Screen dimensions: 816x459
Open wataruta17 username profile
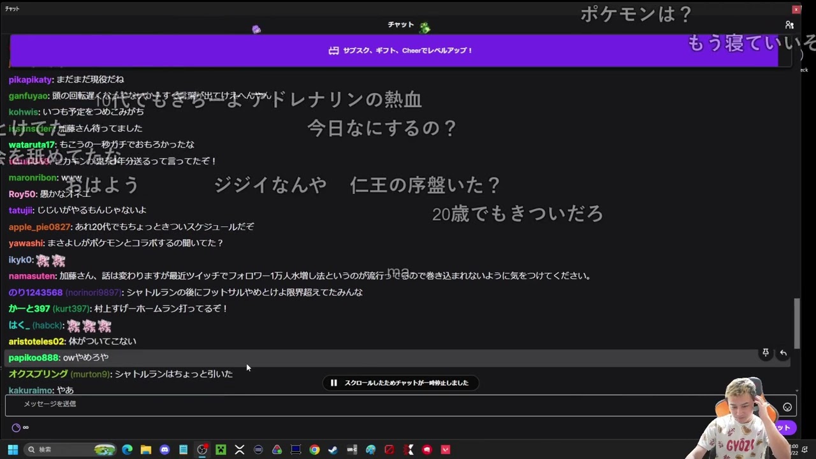(x=32, y=145)
